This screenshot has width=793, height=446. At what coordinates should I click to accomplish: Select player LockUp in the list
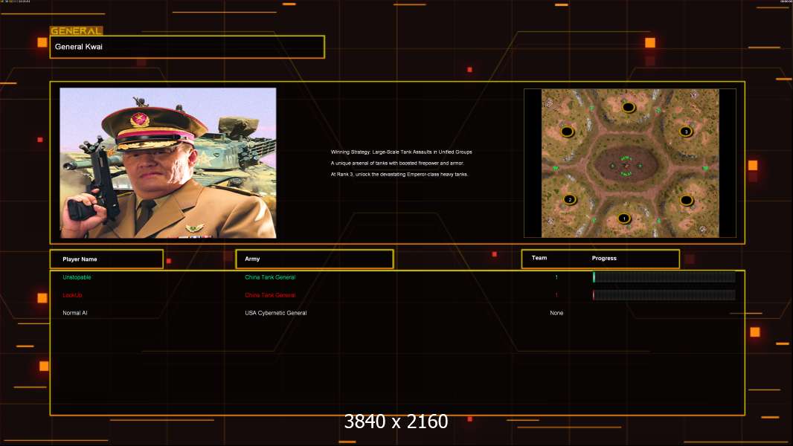(73, 295)
